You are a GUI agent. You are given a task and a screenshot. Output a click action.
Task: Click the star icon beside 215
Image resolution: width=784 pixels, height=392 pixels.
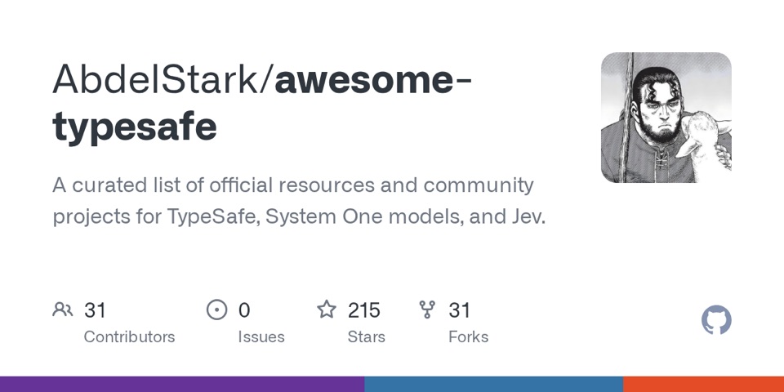click(x=327, y=310)
